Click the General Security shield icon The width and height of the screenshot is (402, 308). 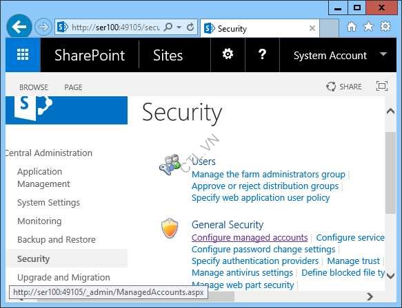click(x=170, y=228)
